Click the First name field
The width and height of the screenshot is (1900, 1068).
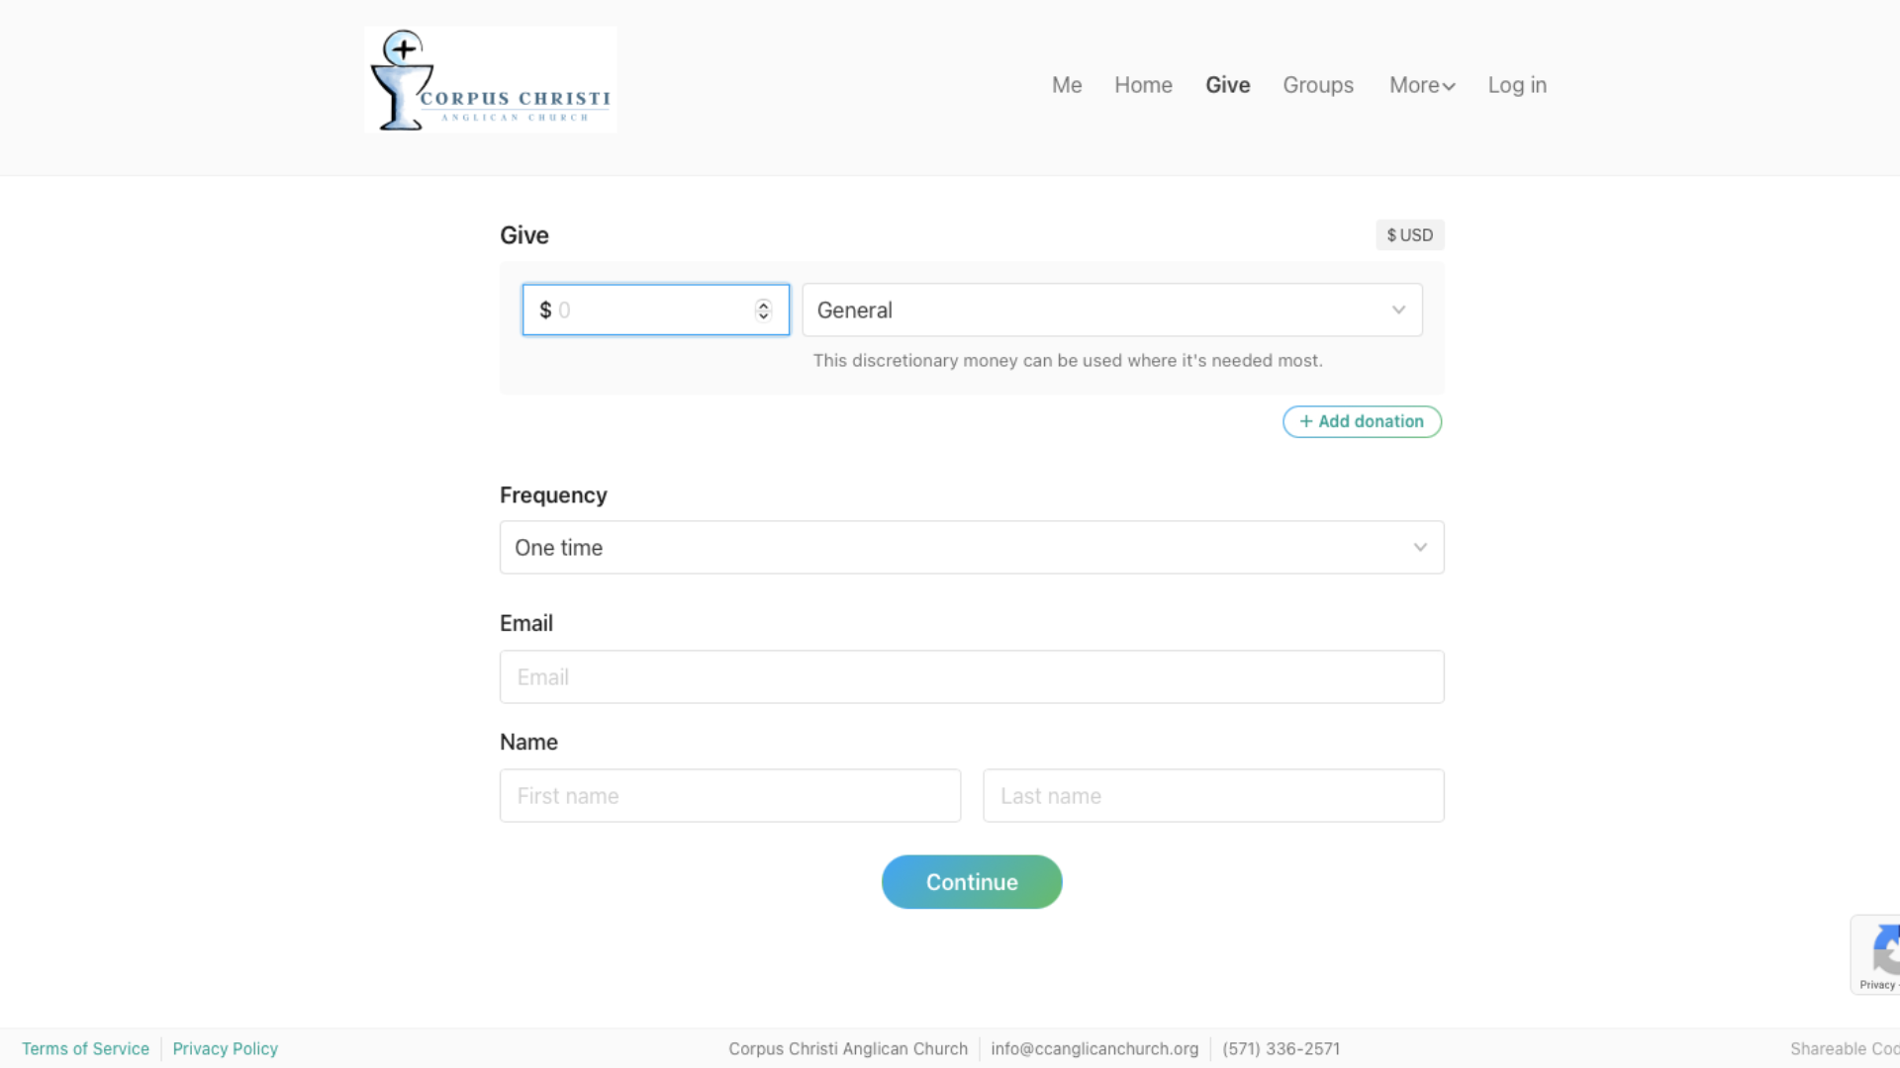[x=729, y=796]
